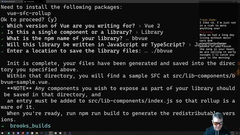Launch the File Explorer folder icon
The height and width of the screenshot is (135, 240).
tap(37, 133)
